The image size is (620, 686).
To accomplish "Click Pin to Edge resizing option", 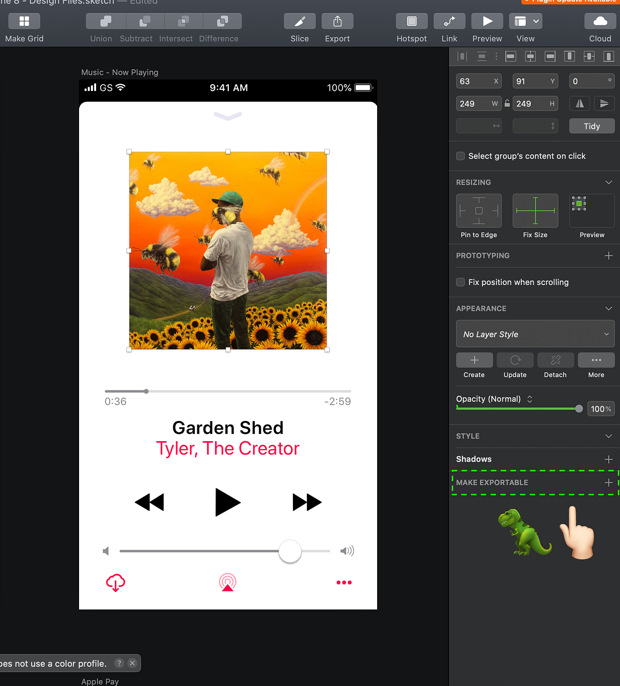I will (478, 211).
